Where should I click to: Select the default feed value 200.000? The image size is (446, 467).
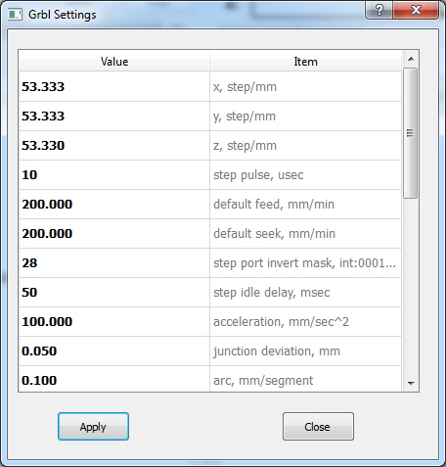47,205
